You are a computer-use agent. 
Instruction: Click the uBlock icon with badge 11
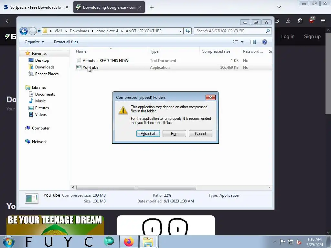point(312,20)
